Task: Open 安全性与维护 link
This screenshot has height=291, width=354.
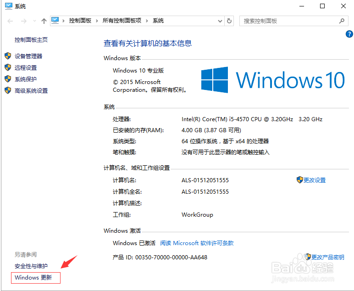Action: pyautogui.click(x=31, y=266)
